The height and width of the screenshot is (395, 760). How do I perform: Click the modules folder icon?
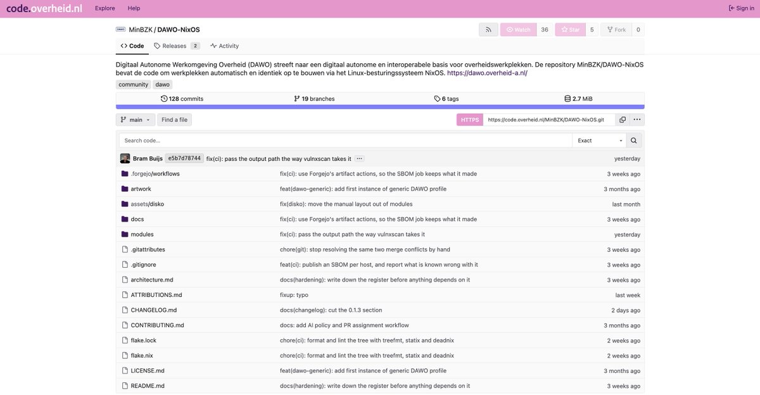[x=125, y=234]
